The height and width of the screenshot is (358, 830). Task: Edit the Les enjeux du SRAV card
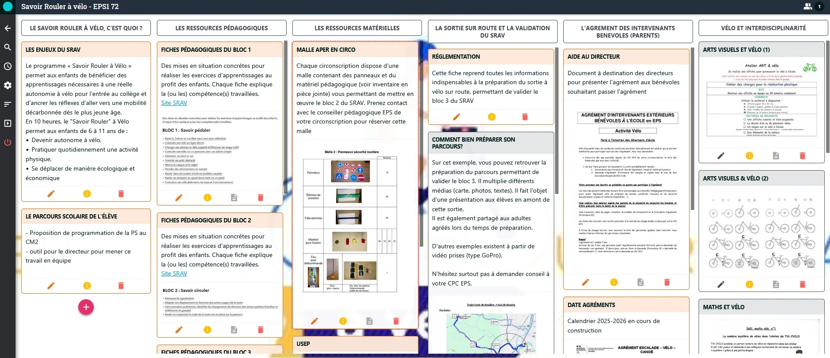click(51, 194)
